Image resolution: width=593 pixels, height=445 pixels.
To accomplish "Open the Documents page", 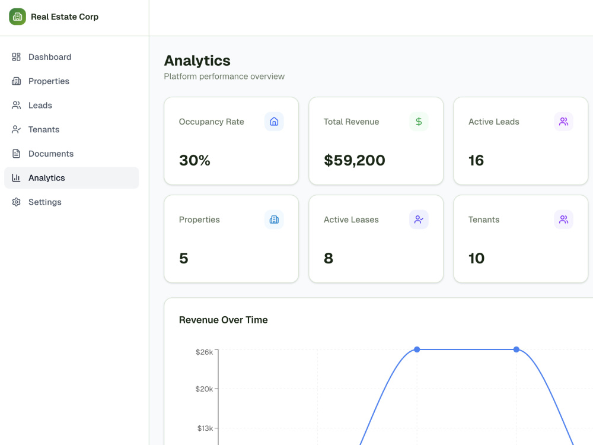I will (x=72, y=154).
